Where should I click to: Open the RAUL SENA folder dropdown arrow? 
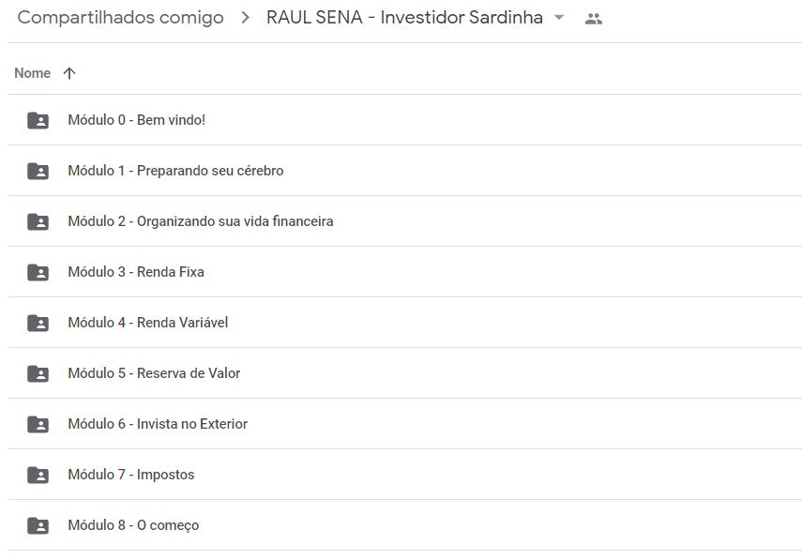point(560,18)
